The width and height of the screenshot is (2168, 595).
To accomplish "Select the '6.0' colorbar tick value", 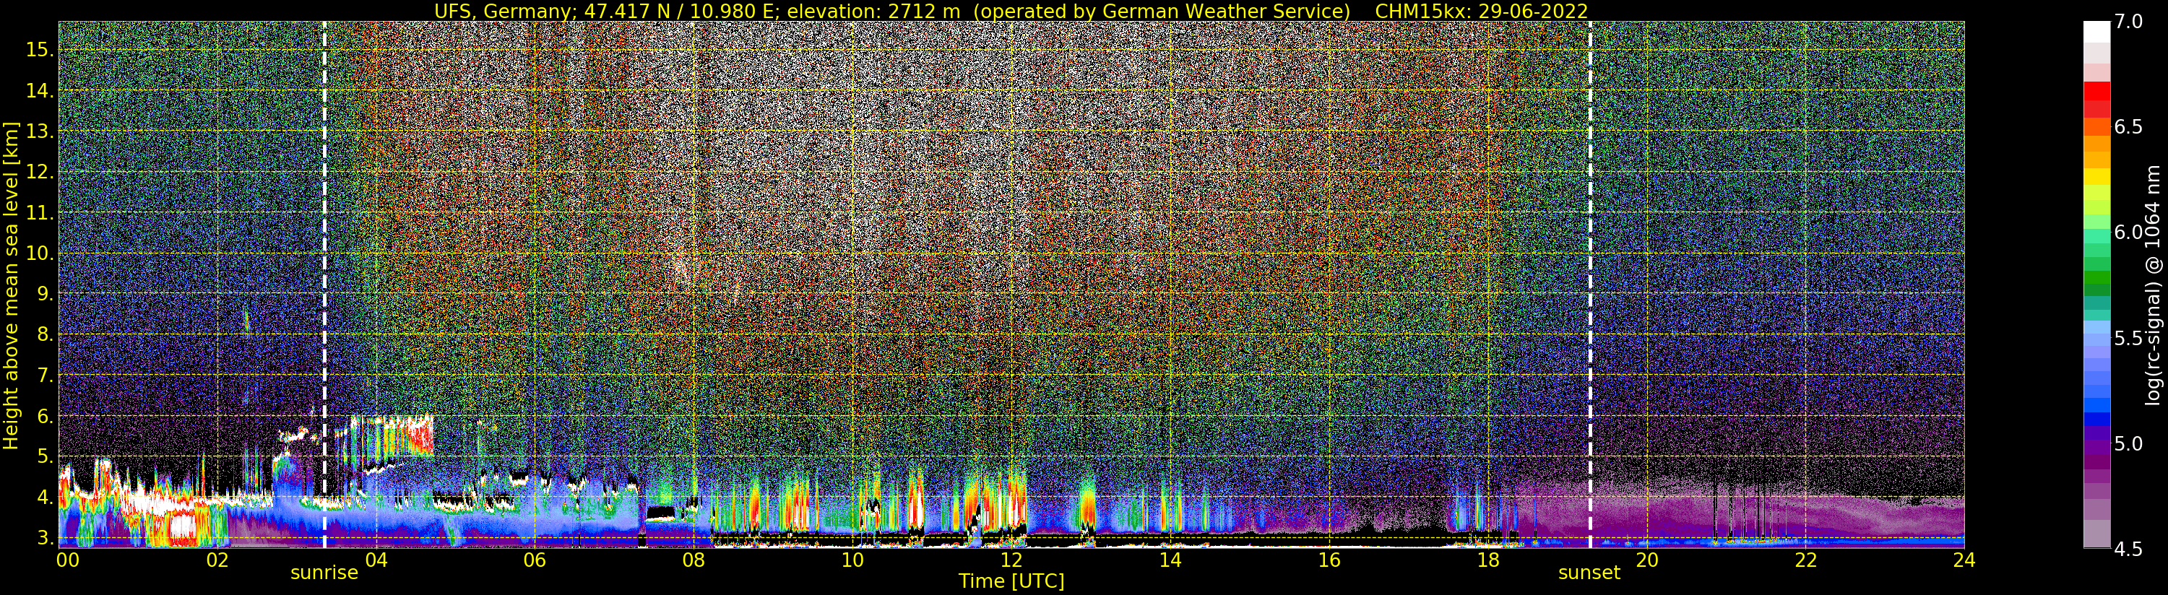I will [2128, 233].
